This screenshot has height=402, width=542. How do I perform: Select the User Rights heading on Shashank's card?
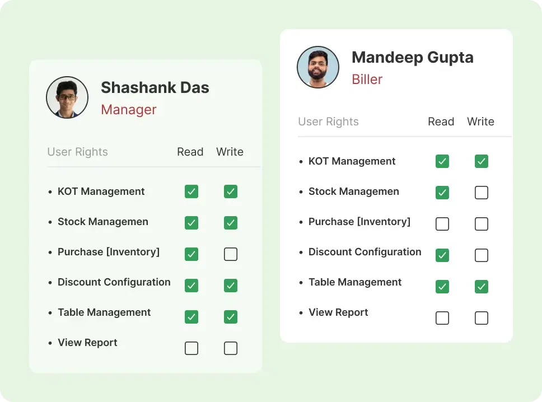77,152
